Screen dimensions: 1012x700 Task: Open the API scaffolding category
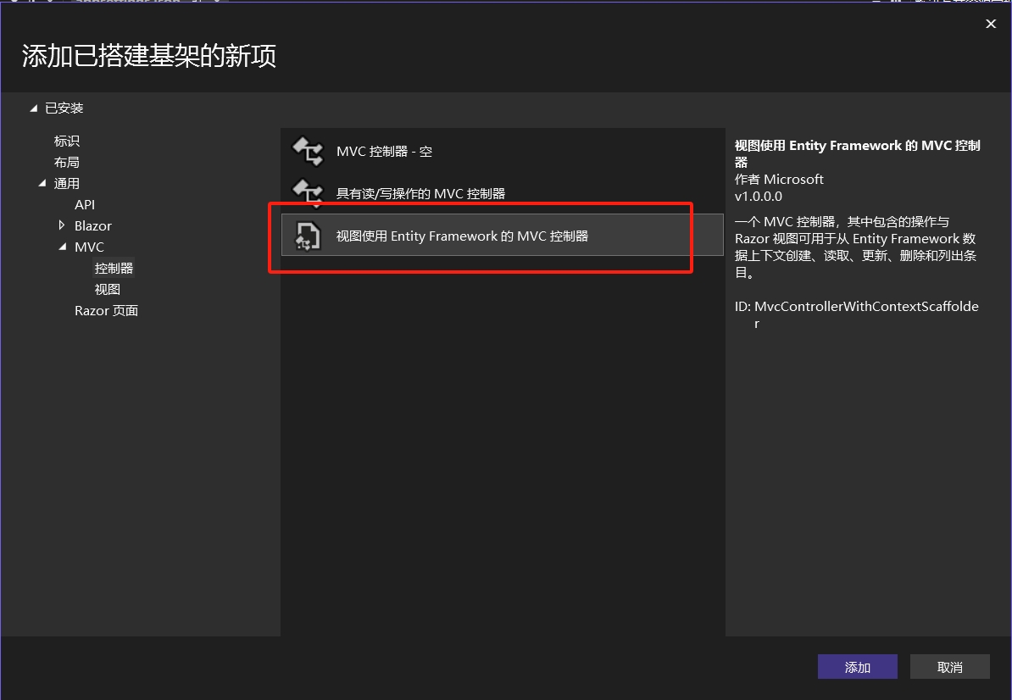(x=84, y=204)
